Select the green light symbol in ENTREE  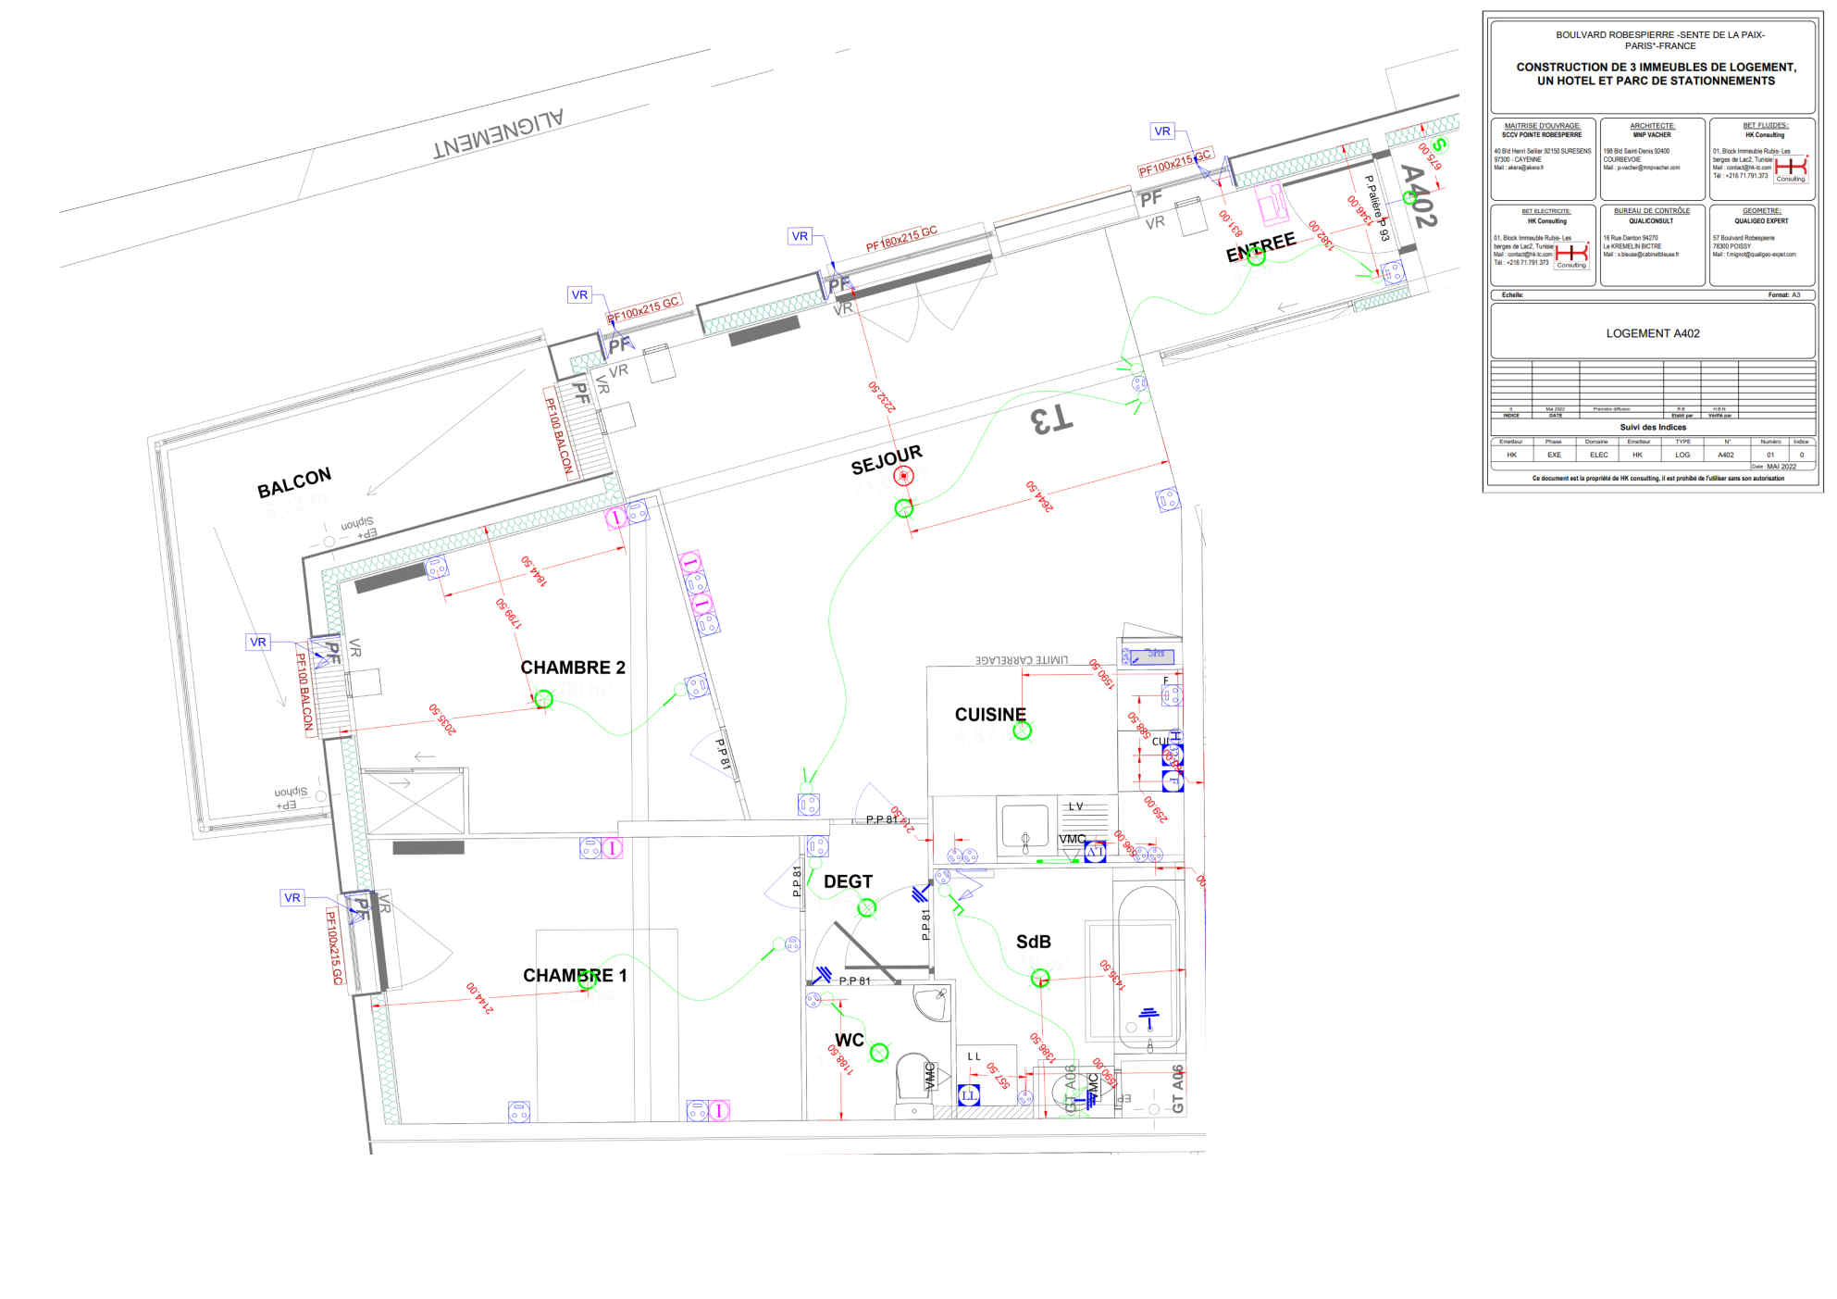click(x=1256, y=258)
